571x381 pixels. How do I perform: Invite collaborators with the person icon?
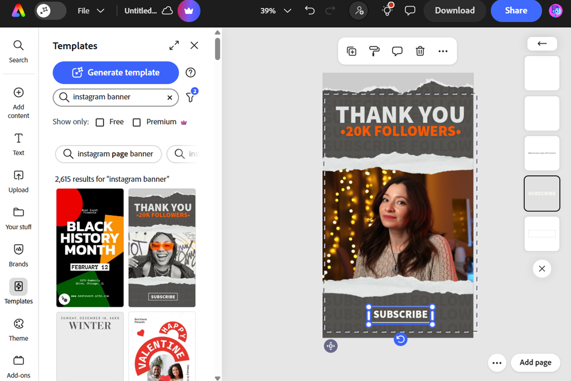tap(359, 11)
